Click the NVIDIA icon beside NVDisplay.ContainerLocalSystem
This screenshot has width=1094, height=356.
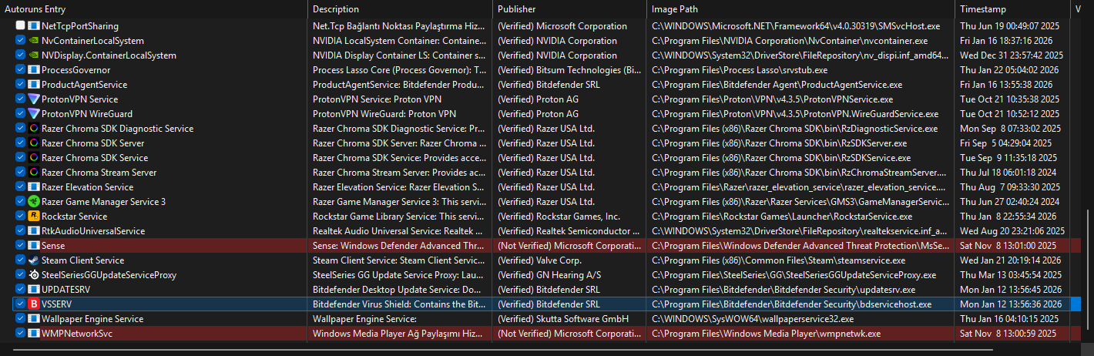click(33, 55)
